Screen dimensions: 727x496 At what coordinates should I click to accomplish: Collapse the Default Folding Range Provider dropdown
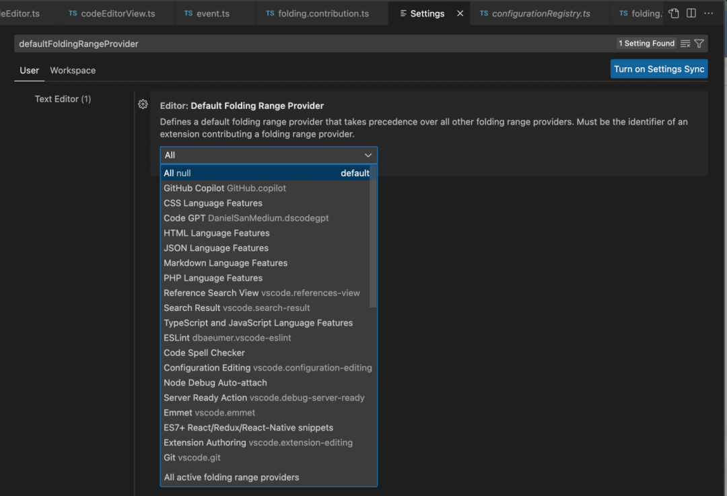click(368, 155)
